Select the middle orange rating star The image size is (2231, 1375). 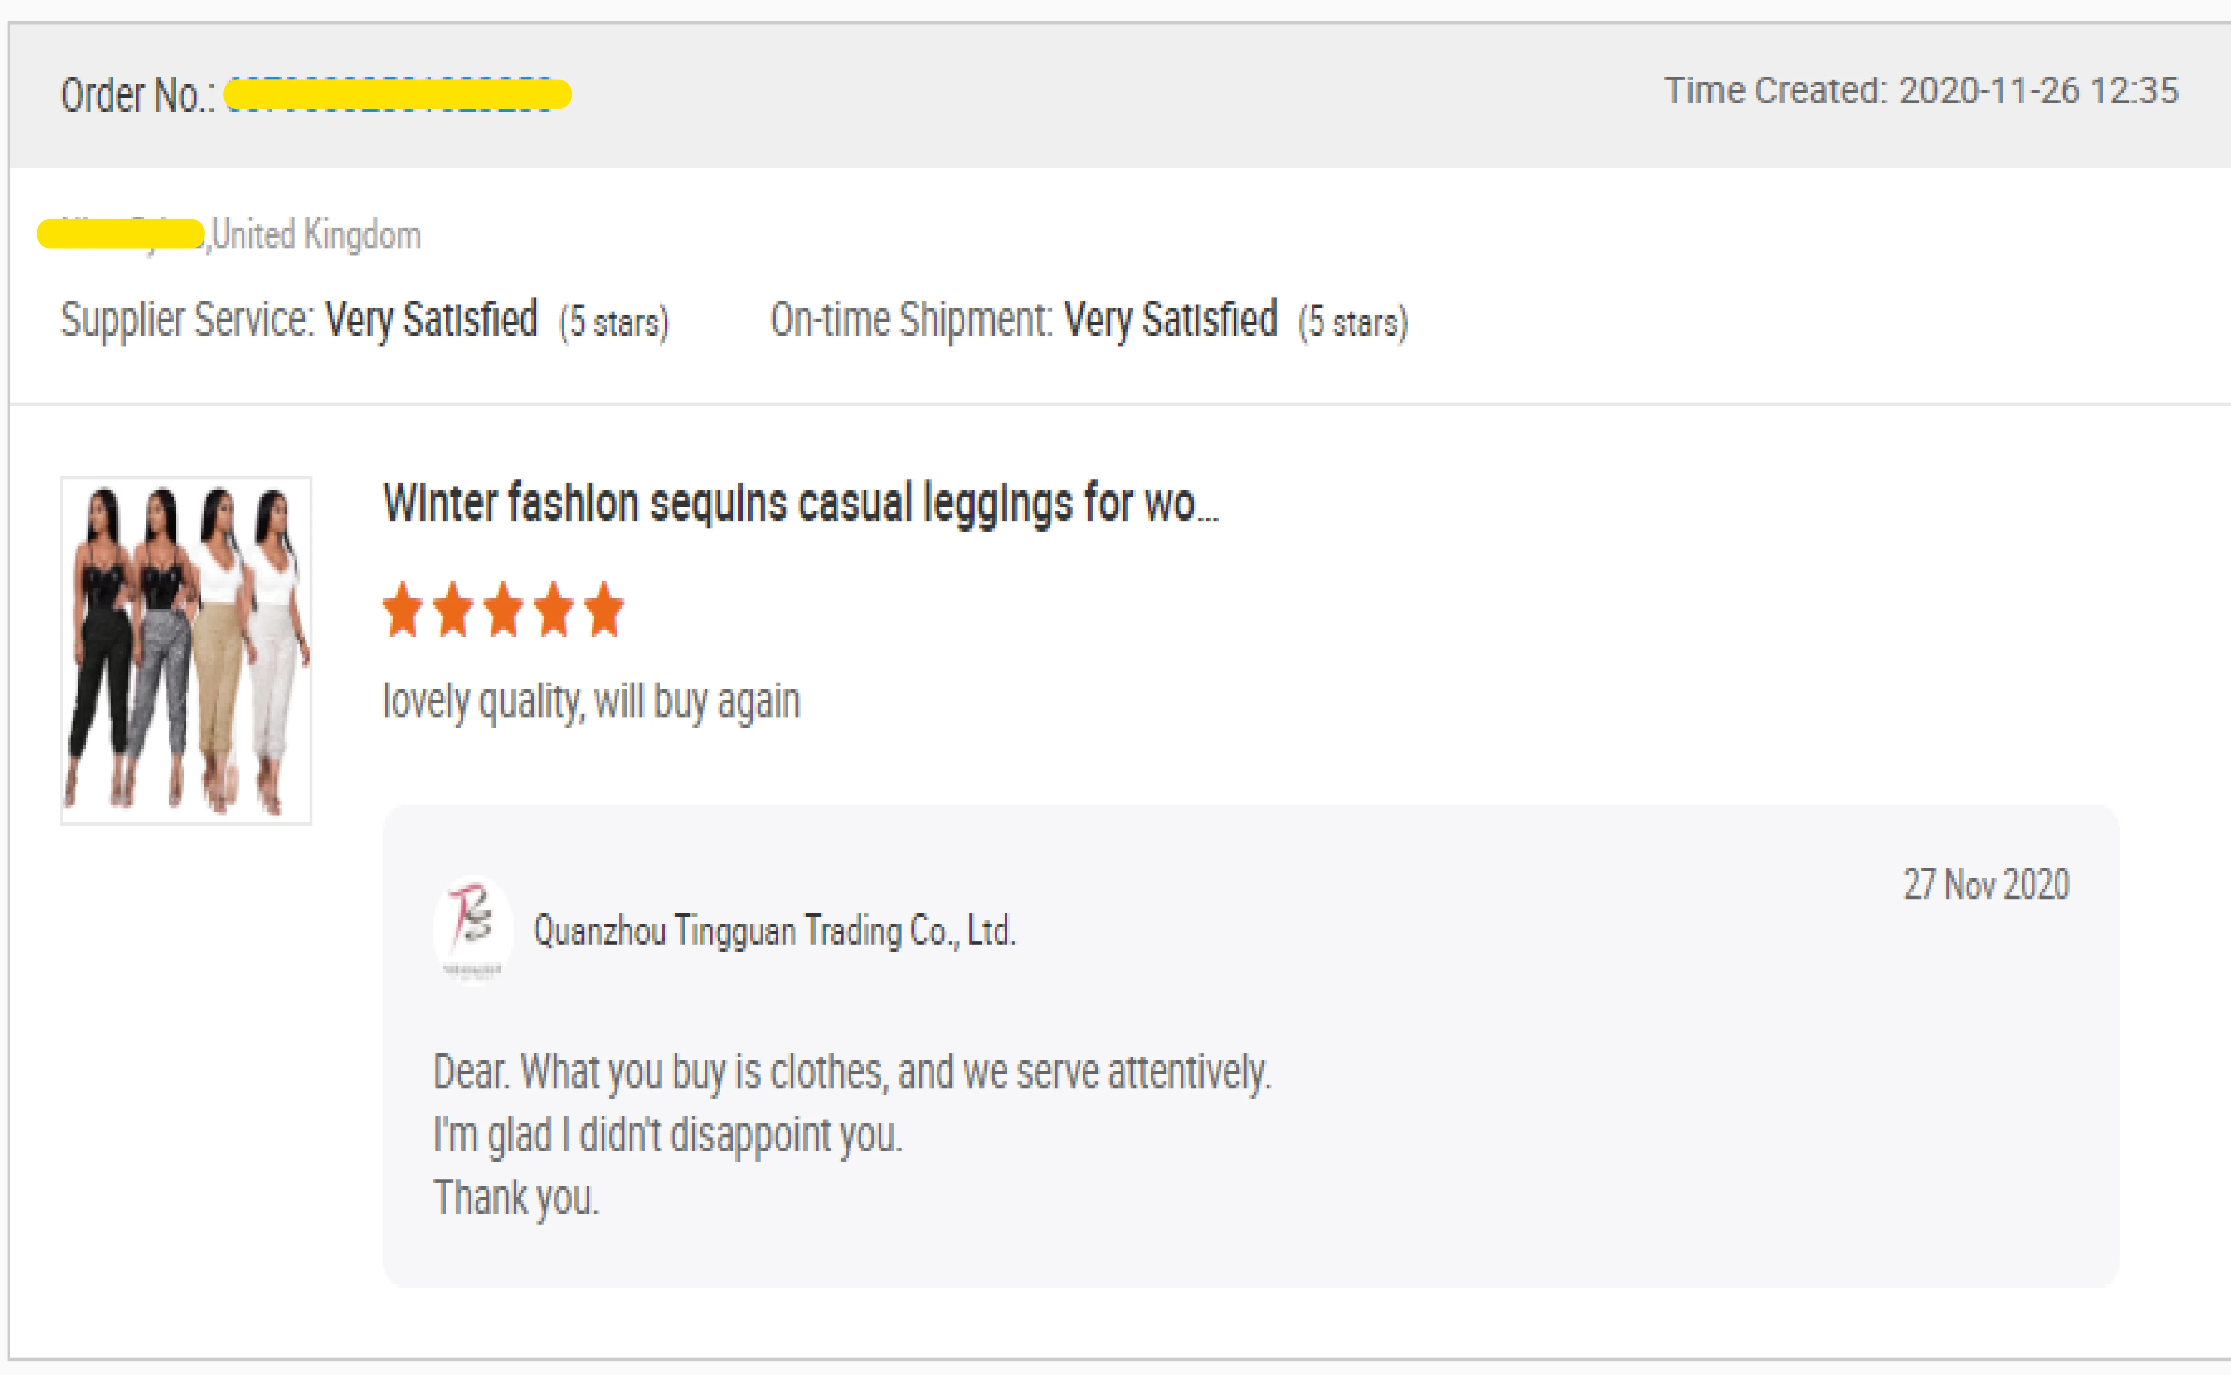[504, 609]
